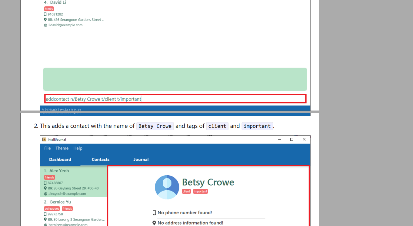Click the phone icon next to 99272758
413x226 pixels.
coord(45,214)
